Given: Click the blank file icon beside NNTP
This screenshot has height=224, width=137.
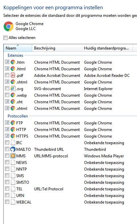Looking at the screenshot, I should 13,169.
